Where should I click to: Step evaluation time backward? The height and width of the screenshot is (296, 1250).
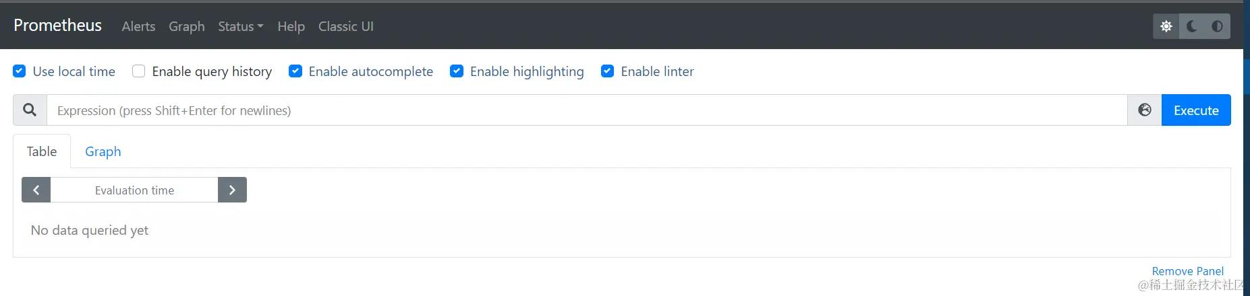pyautogui.click(x=36, y=190)
